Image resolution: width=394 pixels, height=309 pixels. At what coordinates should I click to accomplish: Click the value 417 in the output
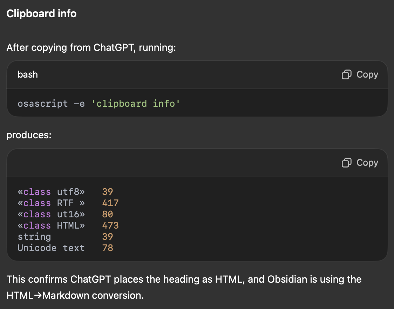click(x=110, y=203)
